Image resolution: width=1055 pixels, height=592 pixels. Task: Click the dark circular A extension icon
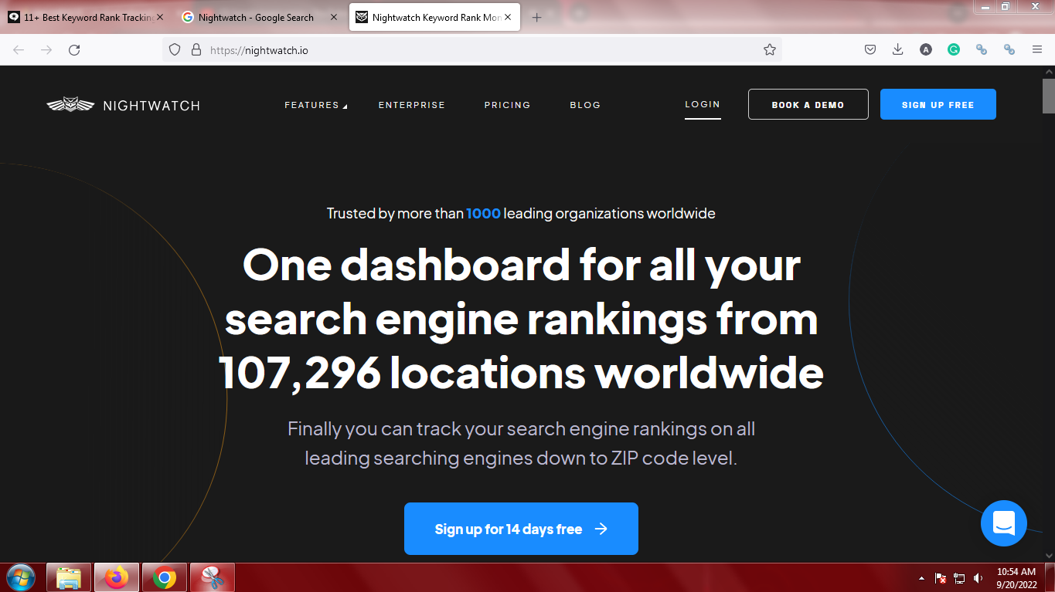point(926,49)
